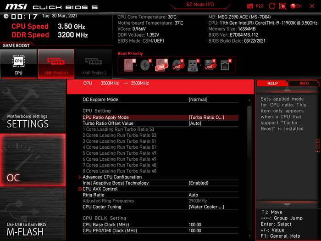This screenshot has height=241, width=321.
Task: Click the help panel bottom collapse handle
Action: pyautogui.click(x=287, y=204)
